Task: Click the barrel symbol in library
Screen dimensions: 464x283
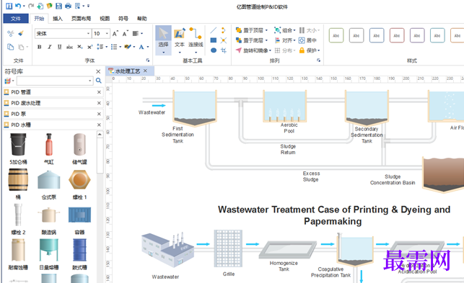Action: coord(18,179)
